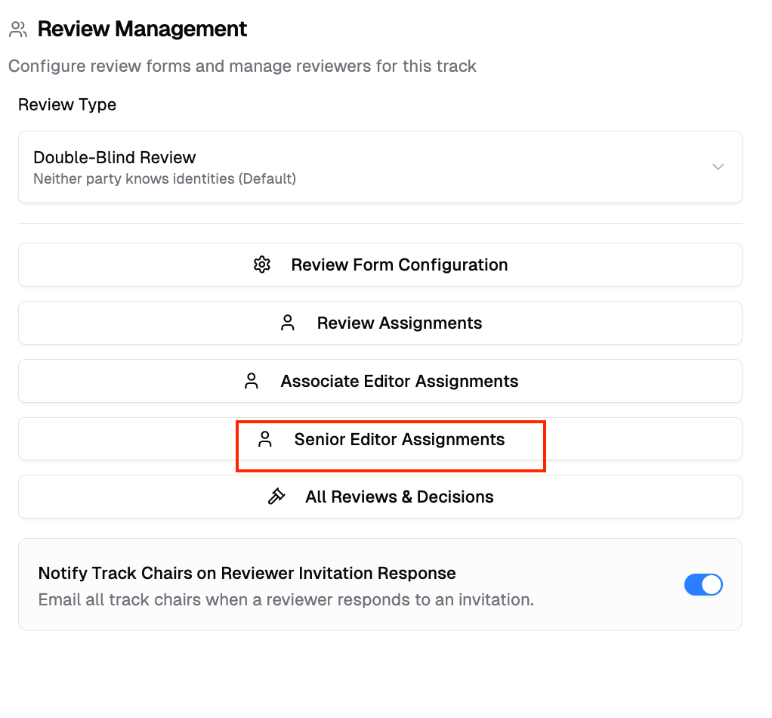
Task: Click the person icon beside Associate Editor Assignments
Action: (252, 381)
